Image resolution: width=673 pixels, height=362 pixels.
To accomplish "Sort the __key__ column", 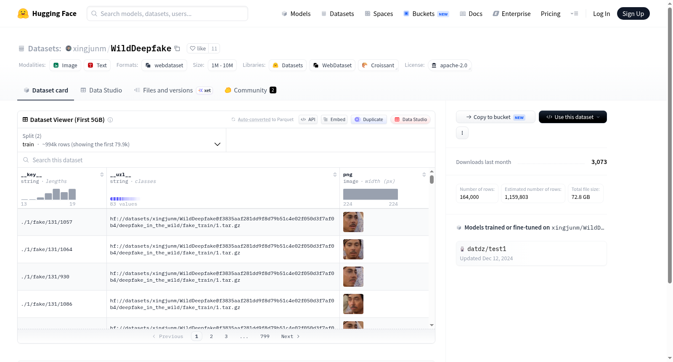I will tap(102, 174).
